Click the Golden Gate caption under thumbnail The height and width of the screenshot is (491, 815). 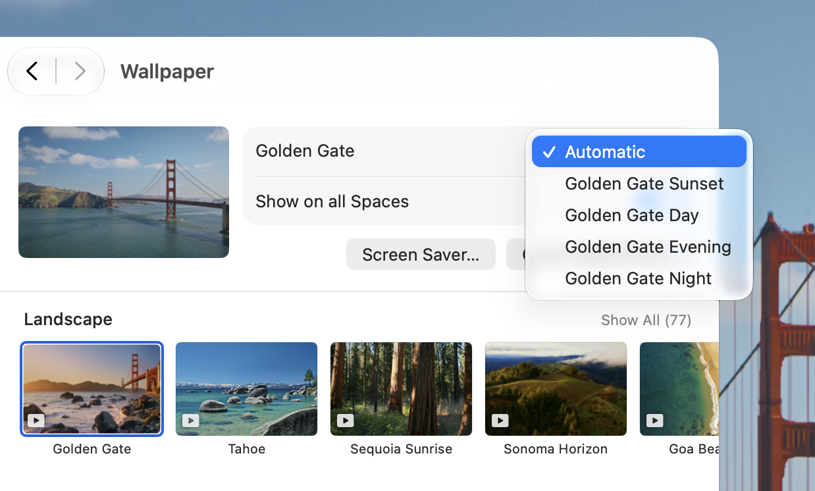click(92, 449)
